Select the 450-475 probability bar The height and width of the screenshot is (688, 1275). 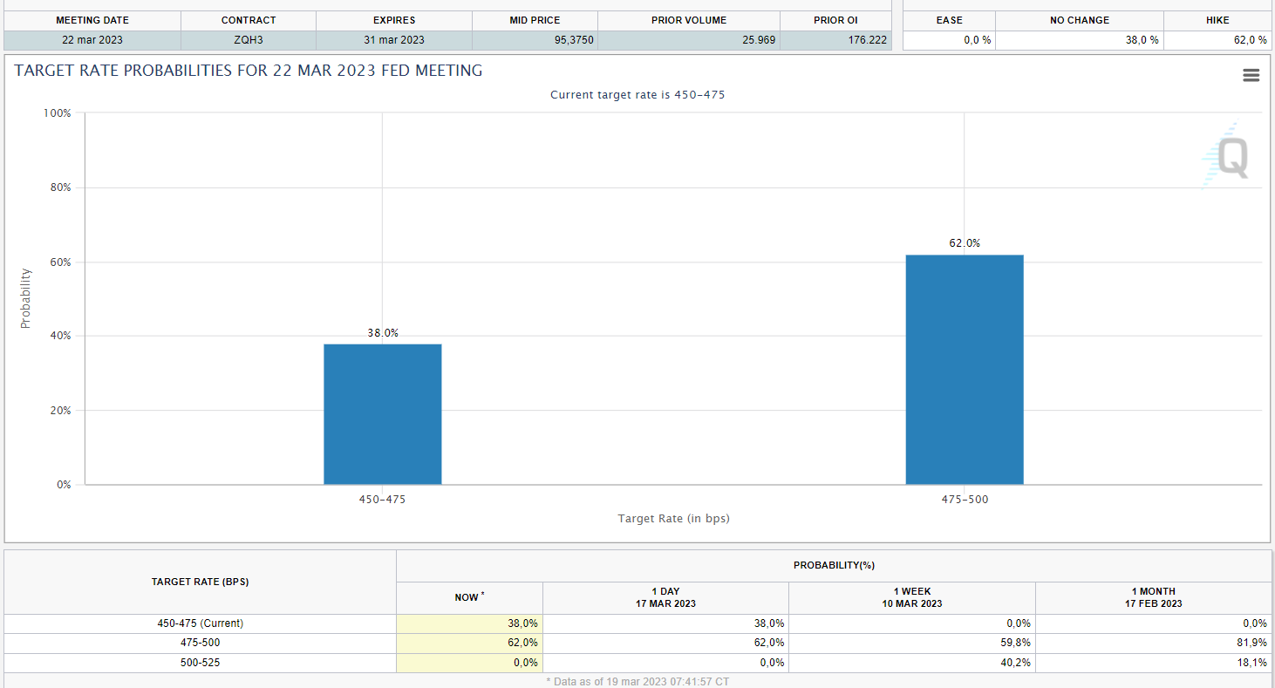pyautogui.click(x=382, y=414)
